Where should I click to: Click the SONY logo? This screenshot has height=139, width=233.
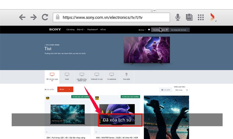pos(55,29)
